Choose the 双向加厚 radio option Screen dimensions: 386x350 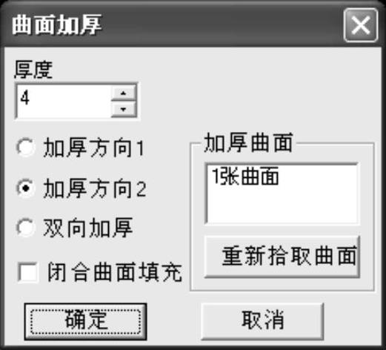[25, 228]
